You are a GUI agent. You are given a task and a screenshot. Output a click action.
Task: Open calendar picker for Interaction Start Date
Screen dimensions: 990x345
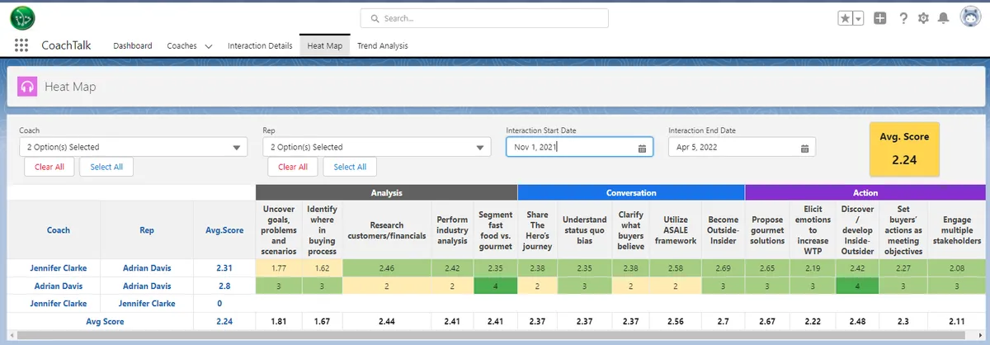pyautogui.click(x=642, y=148)
